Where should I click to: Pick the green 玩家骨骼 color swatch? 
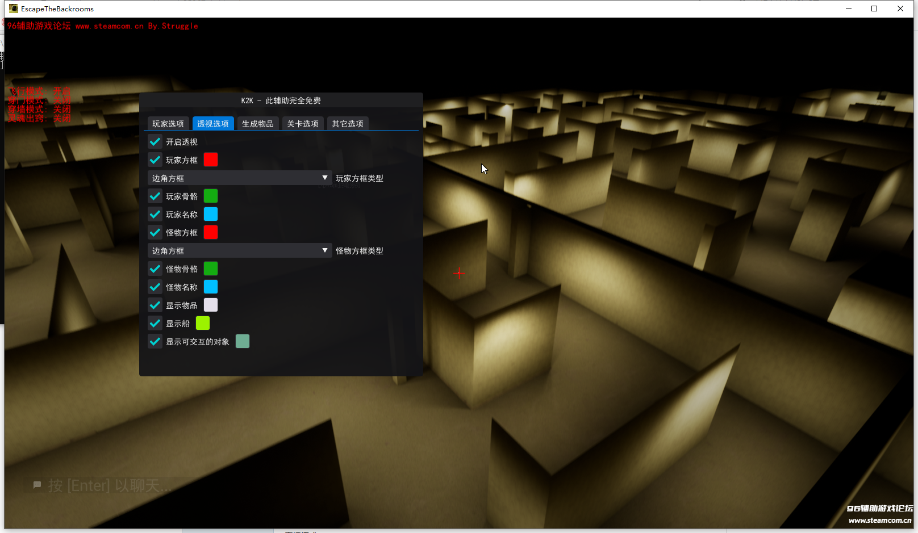[211, 196]
